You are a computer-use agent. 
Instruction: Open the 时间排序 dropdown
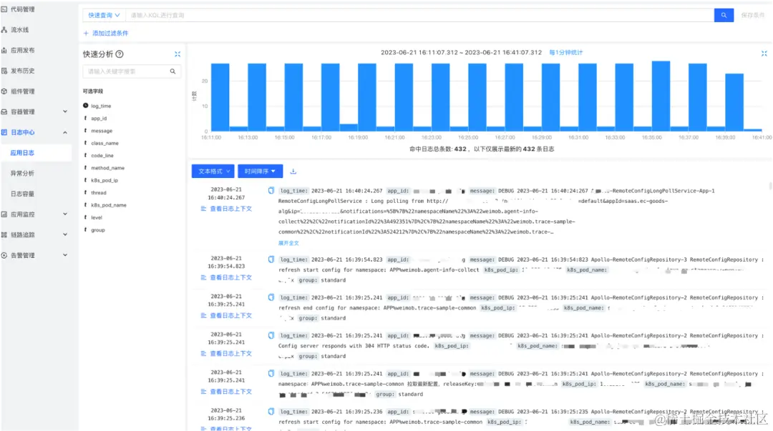pos(260,172)
